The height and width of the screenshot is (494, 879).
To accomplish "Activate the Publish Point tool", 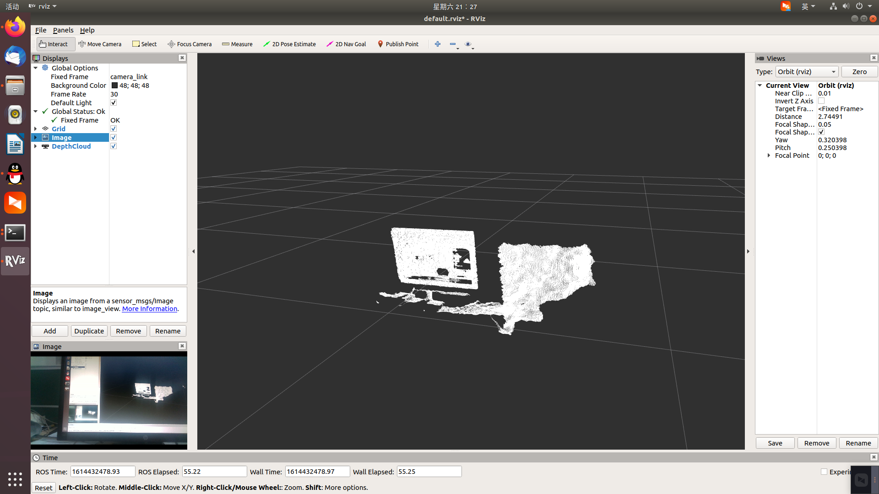I will (398, 44).
